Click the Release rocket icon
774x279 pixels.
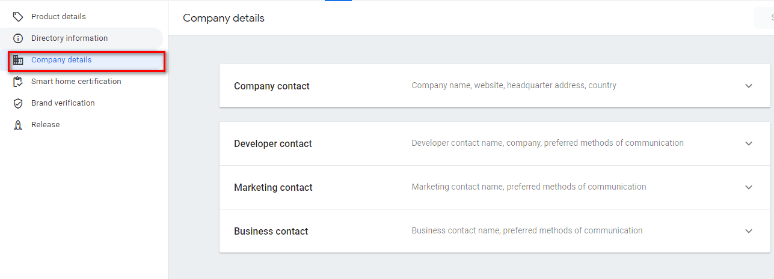(18, 125)
